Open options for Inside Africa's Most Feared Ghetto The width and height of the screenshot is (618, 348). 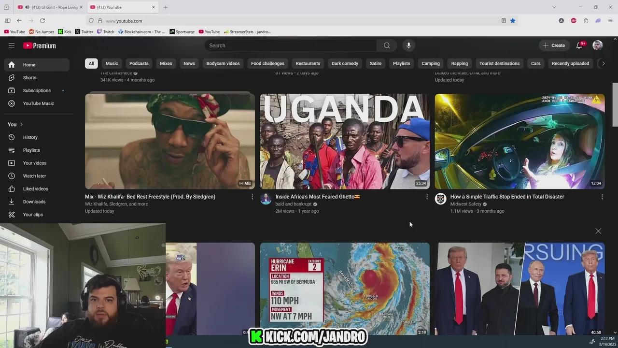(427, 197)
